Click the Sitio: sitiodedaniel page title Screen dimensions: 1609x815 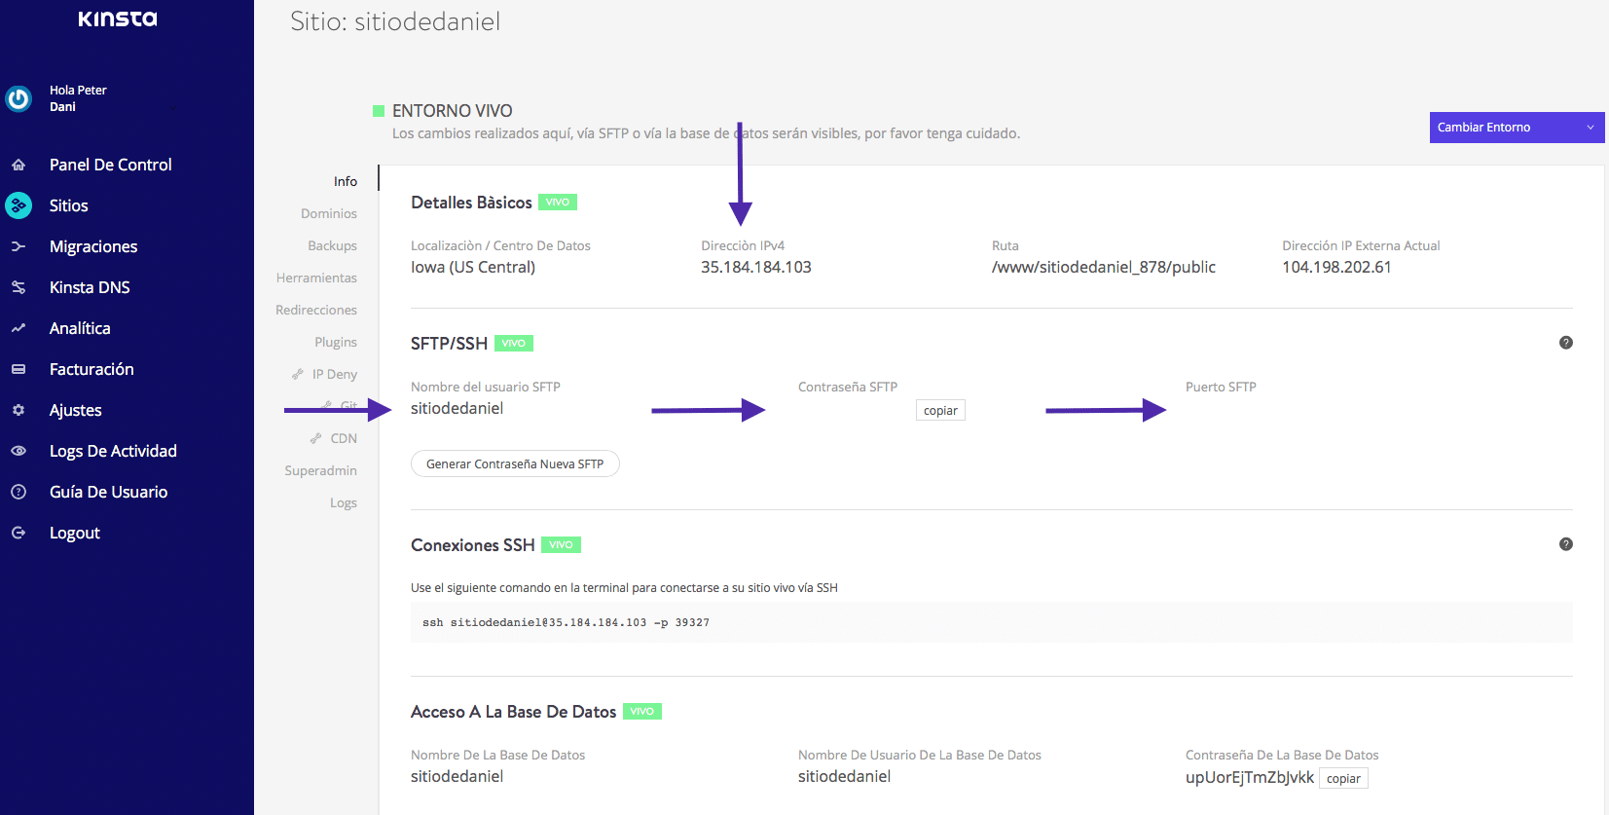tap(395, 21)
